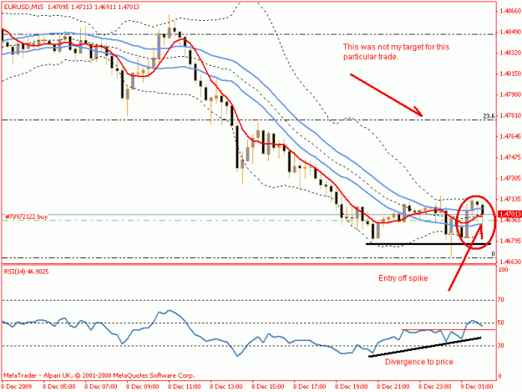
Task: Click the 1.48490 price axis label
Action: click(510, 32)
